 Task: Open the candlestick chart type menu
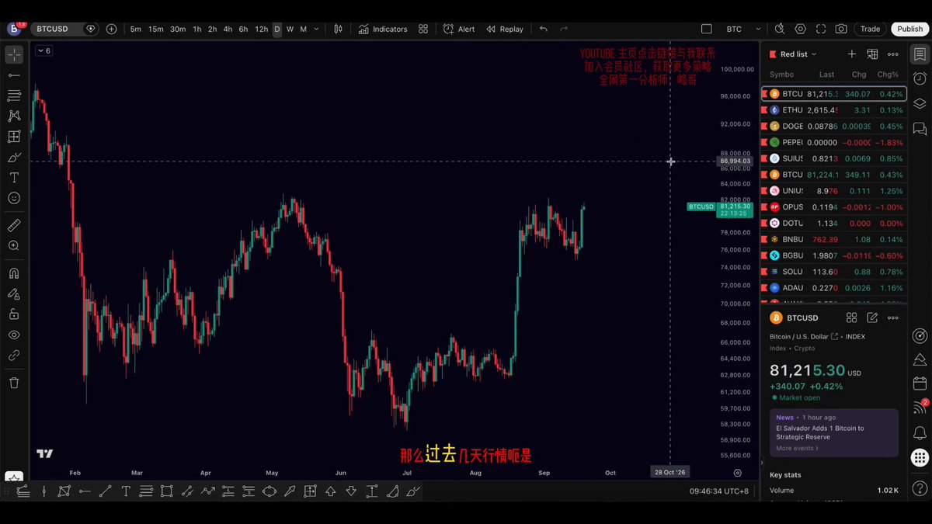338,29
